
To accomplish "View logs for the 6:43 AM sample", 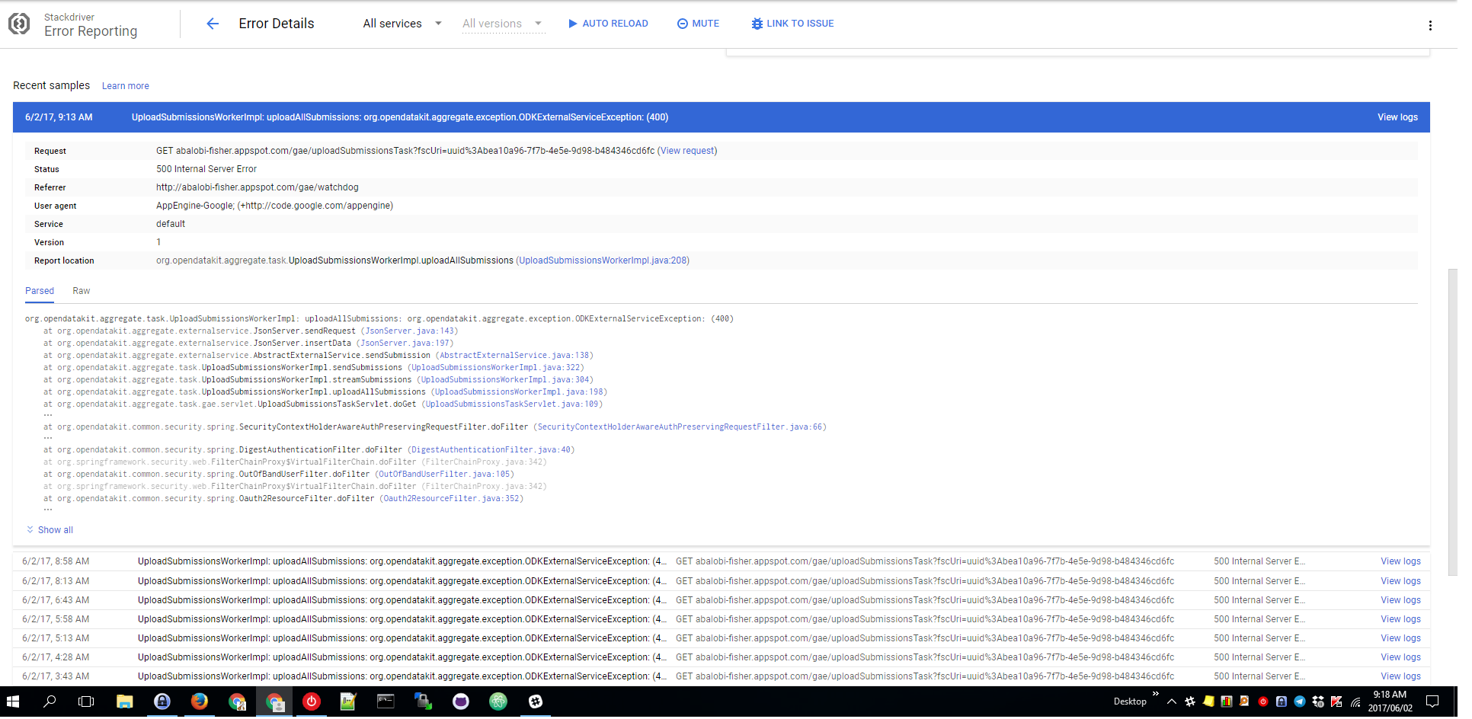I will click(x=1400, y=600).
